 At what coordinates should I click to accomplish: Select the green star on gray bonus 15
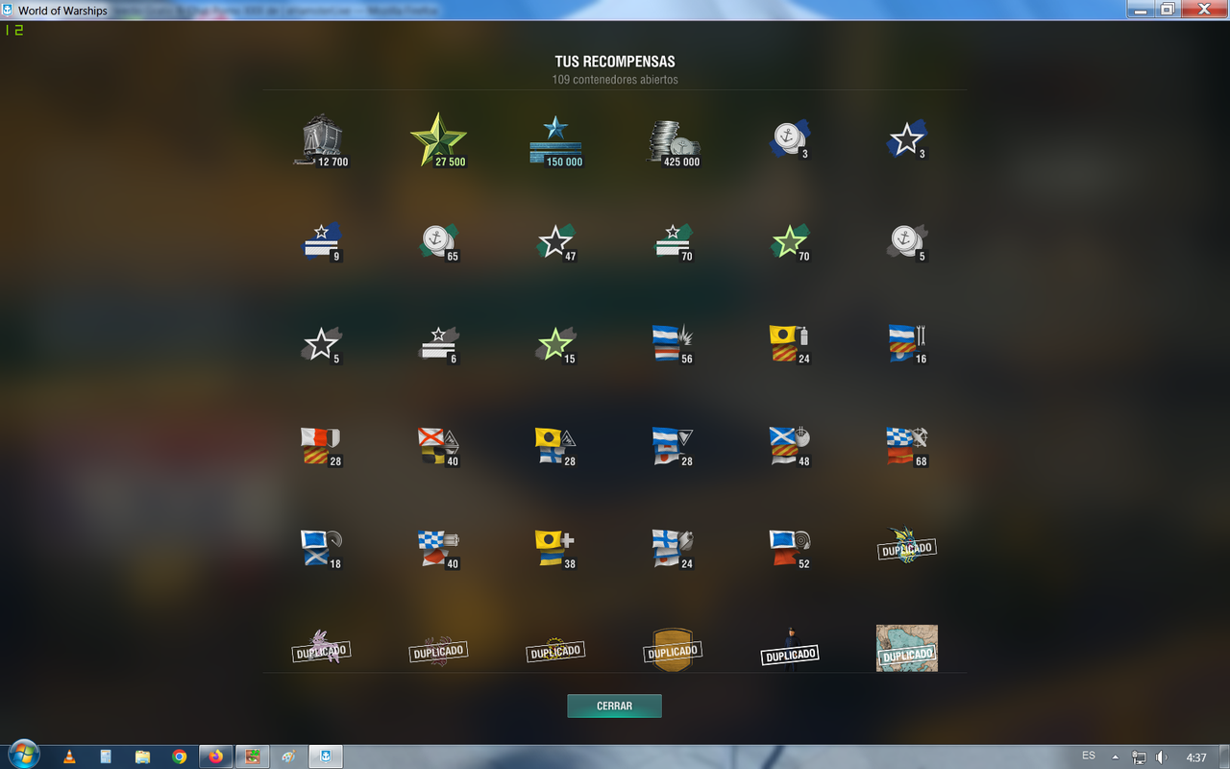click(556, 344)
